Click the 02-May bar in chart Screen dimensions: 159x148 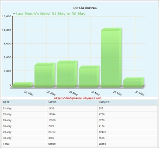coord(45,75)
